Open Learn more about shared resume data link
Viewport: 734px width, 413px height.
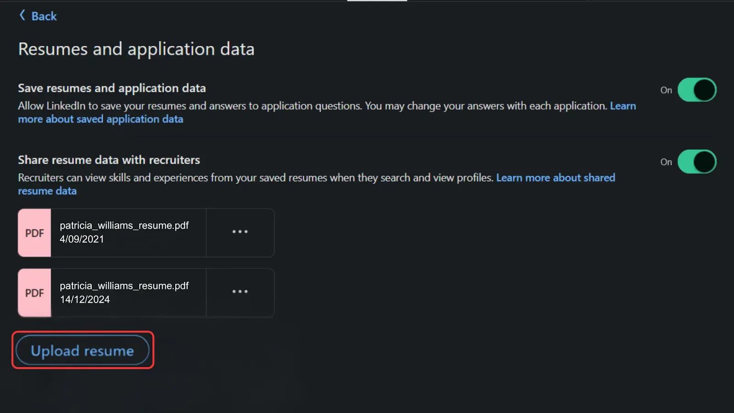[x=555, y=178]
